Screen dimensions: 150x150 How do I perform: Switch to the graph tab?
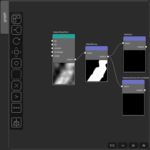coord(5,17)
